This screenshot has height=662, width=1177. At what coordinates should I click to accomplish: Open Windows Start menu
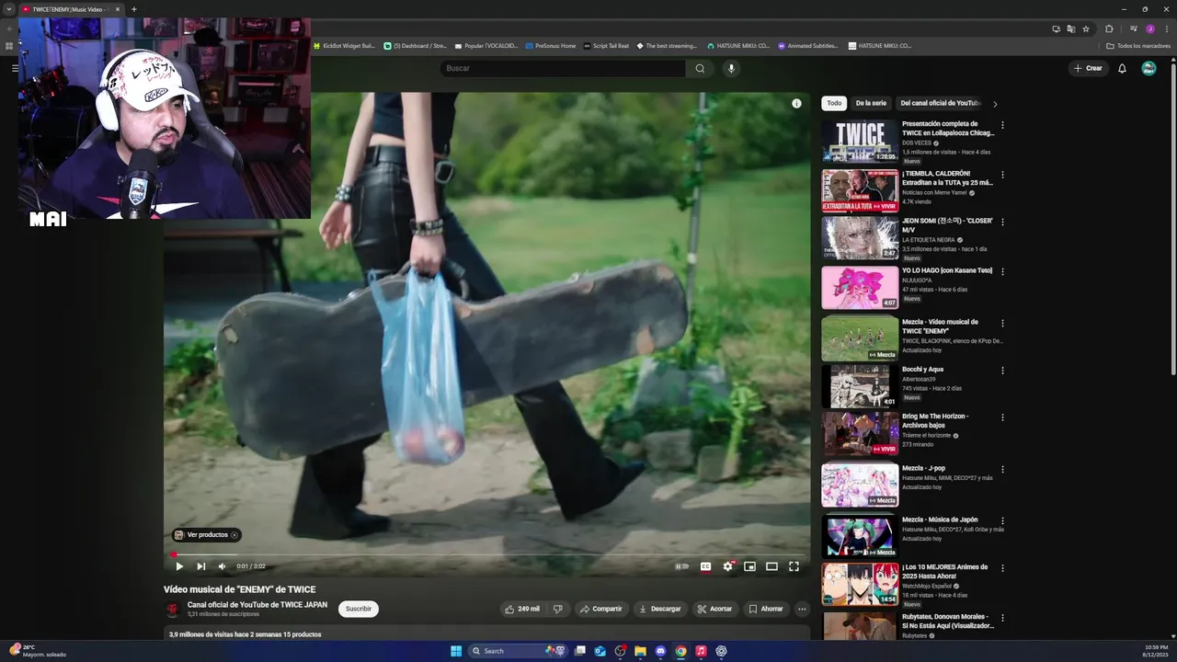pos(456,651)
